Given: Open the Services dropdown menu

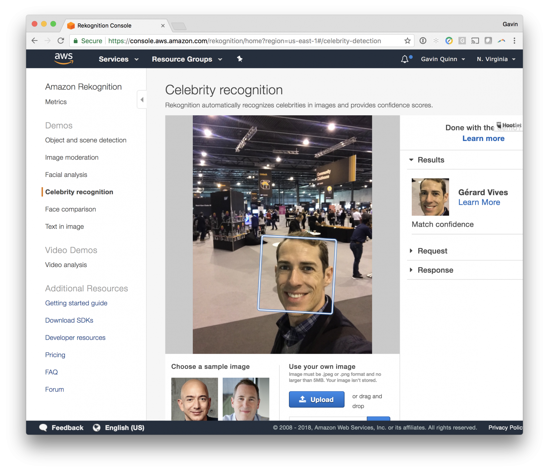Looking at the screenshot, I should point(119,59).
